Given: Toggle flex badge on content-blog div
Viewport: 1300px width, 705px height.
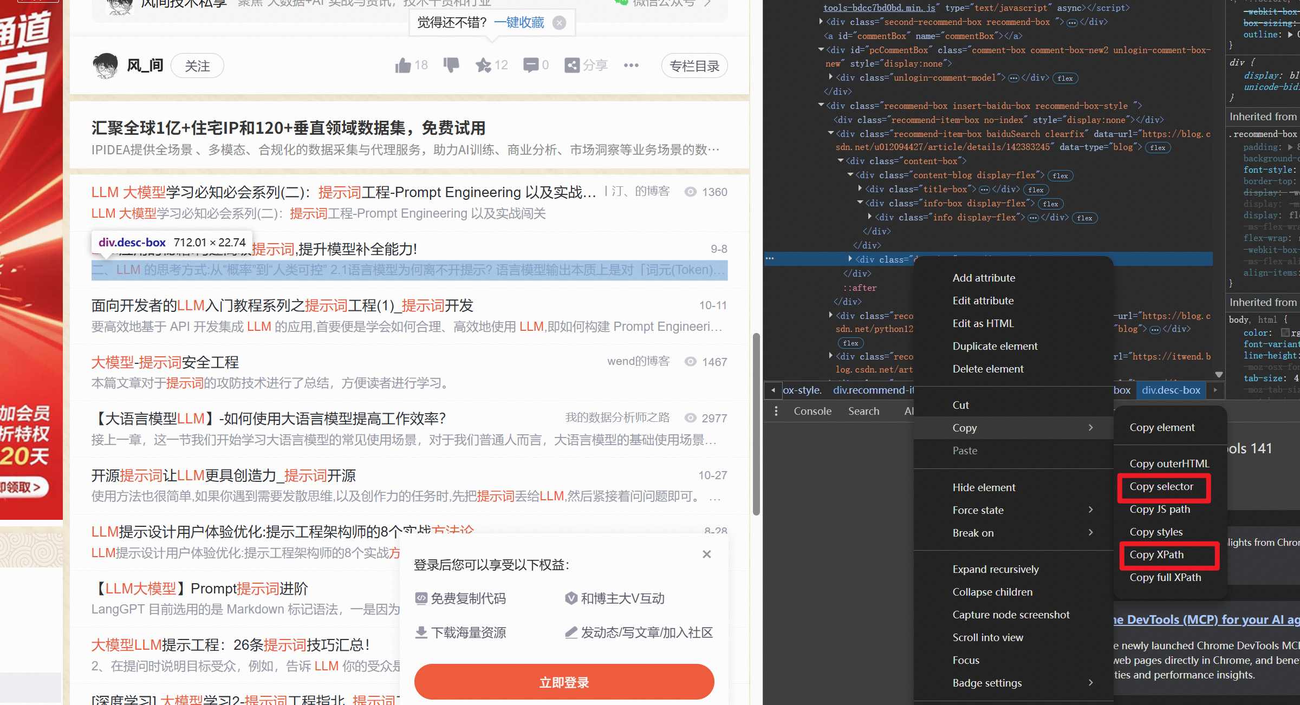Looking at the screenshot, I should pos(1060,176).
